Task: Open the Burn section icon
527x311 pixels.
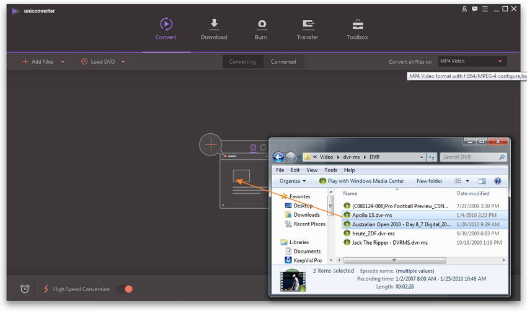Action: [x=262, y=25]
